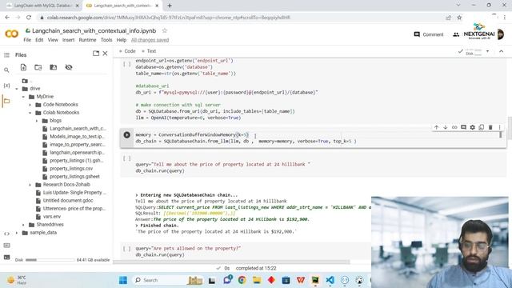The image size is (512, 288).
Task: Click horizontal scrollbar below notebook
Action: point(231,262)
